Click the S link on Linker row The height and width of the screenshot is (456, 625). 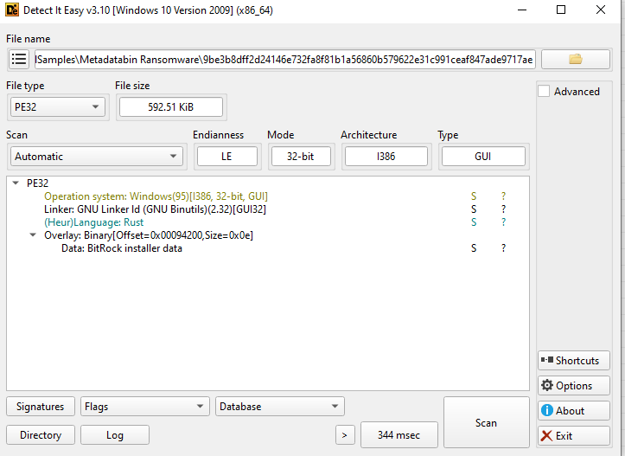coord(474,209)
